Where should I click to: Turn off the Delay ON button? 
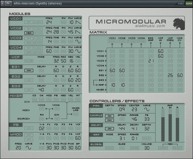109,129
